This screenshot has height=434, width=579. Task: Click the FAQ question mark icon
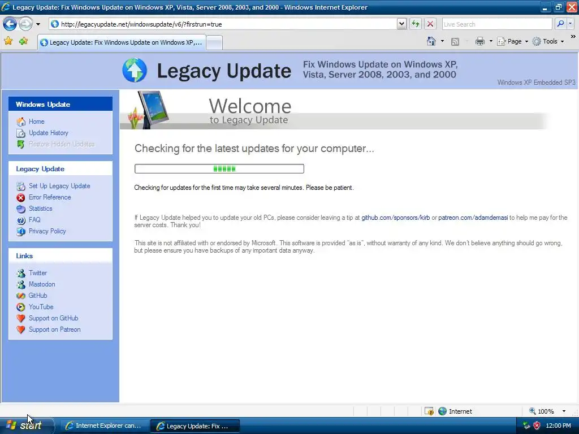coord(21,220)
